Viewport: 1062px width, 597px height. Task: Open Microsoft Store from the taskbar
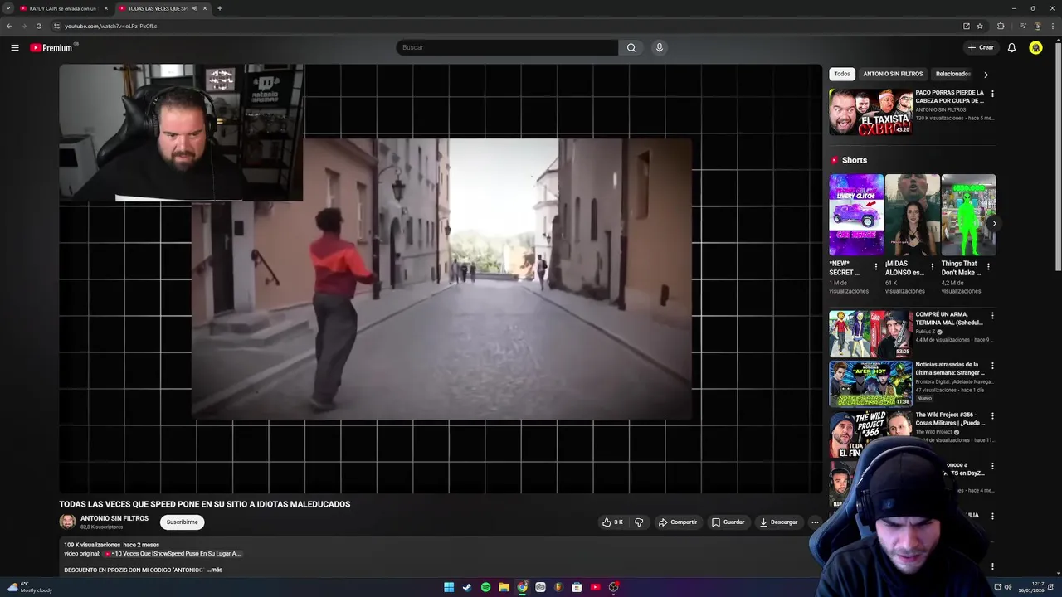pos(577,587)
